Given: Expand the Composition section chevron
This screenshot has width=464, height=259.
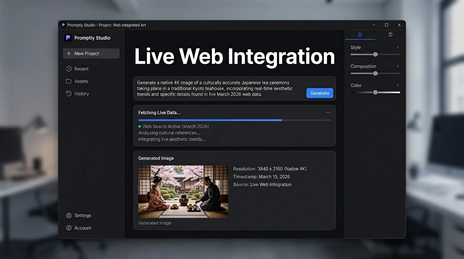Looking at the screenshot, I should pos(398,66).
